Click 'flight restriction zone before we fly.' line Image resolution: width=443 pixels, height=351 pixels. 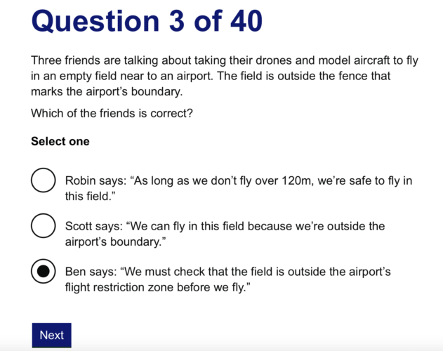coord(158,287)
